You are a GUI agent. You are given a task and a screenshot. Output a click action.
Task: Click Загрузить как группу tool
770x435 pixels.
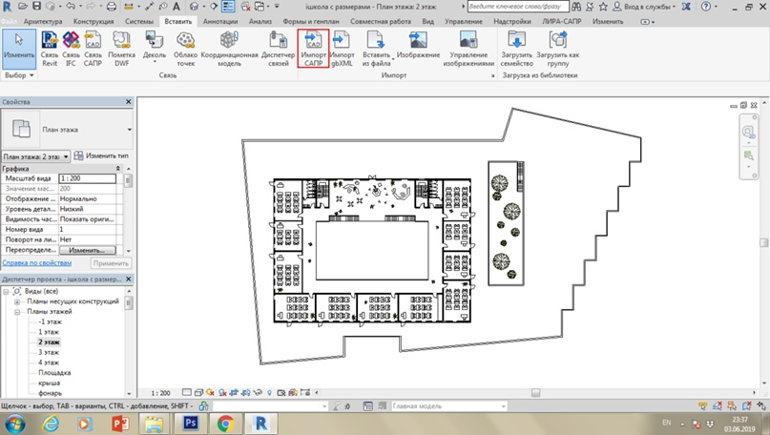(x=558, y=49)
